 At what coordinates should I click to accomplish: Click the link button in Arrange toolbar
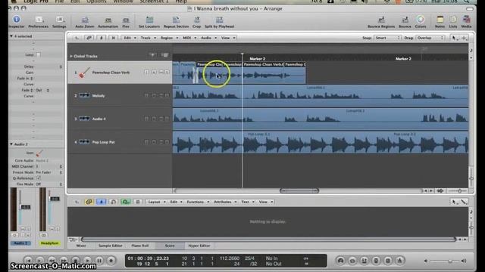point(89,38)
